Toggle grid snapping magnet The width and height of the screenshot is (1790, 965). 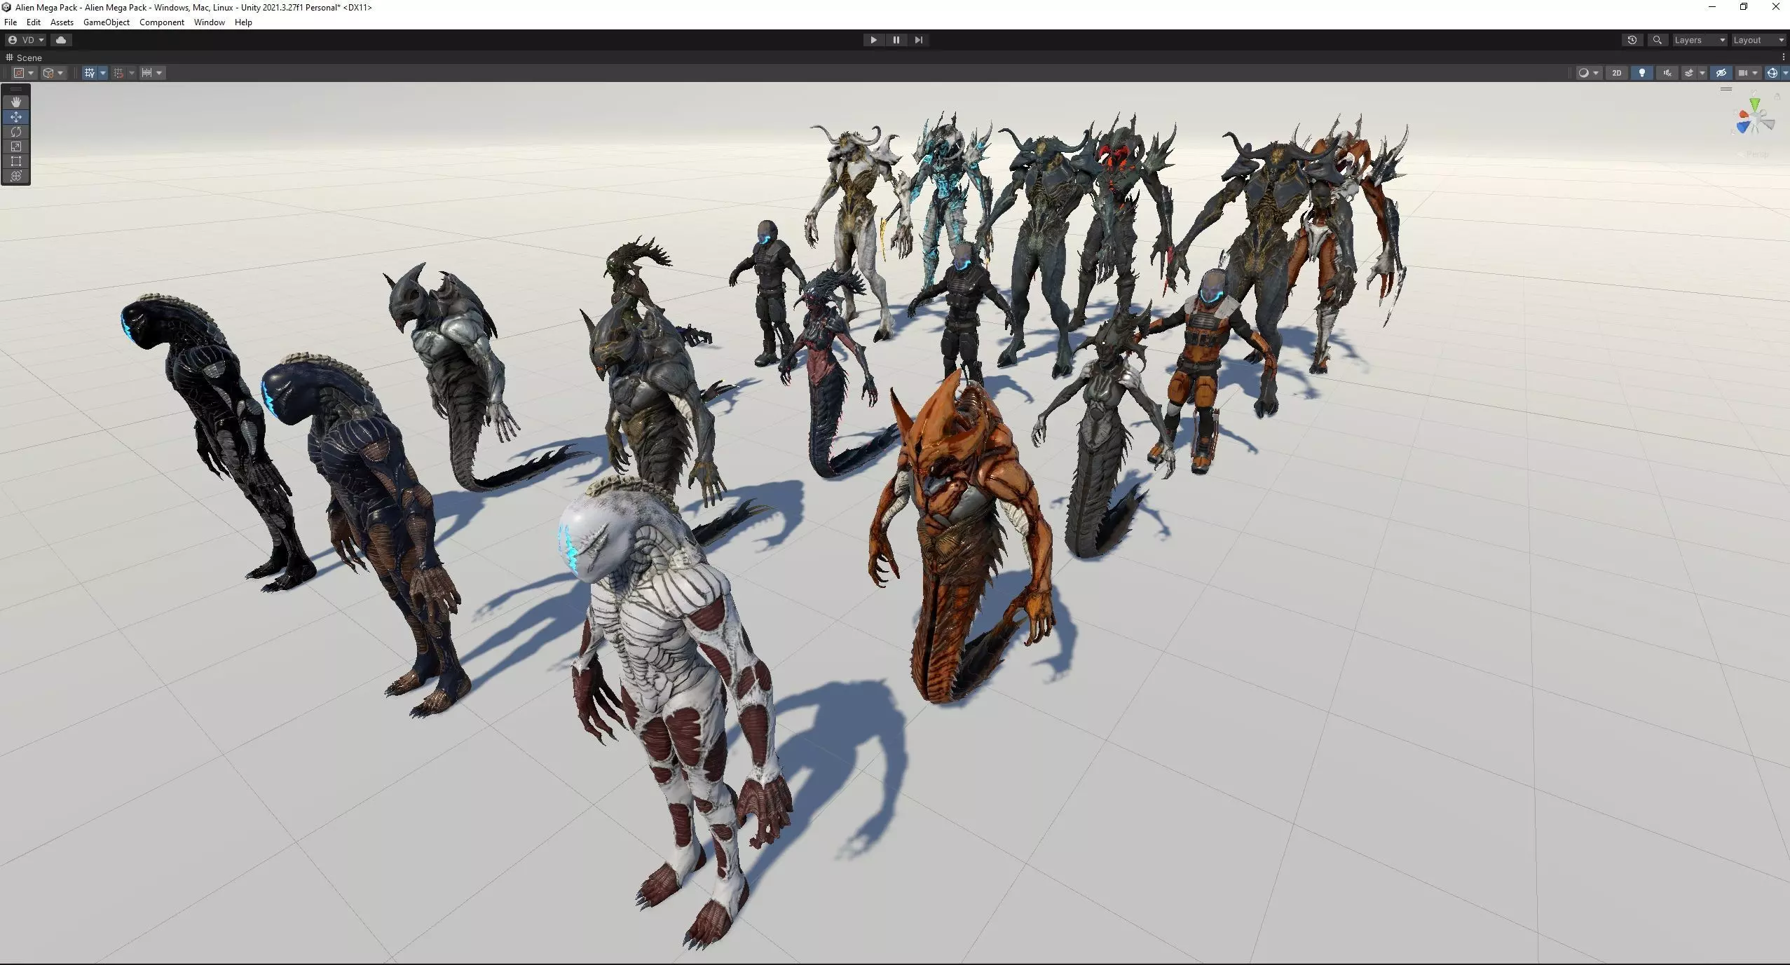[118, 73]
